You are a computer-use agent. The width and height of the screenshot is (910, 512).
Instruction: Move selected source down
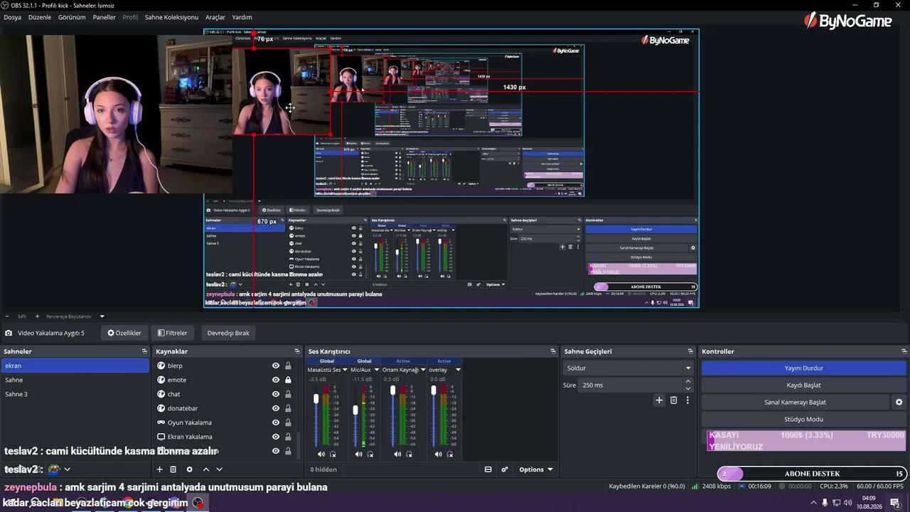coord(219,469)
